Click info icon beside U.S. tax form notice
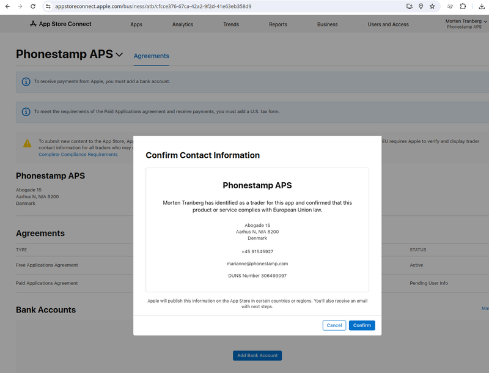This screenshot has height=373, width=489. click(x=26, y=112)
